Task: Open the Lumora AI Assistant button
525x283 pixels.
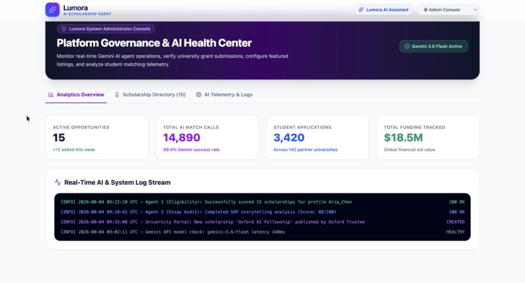Action: pyautogui.click(x=384, y=10)
